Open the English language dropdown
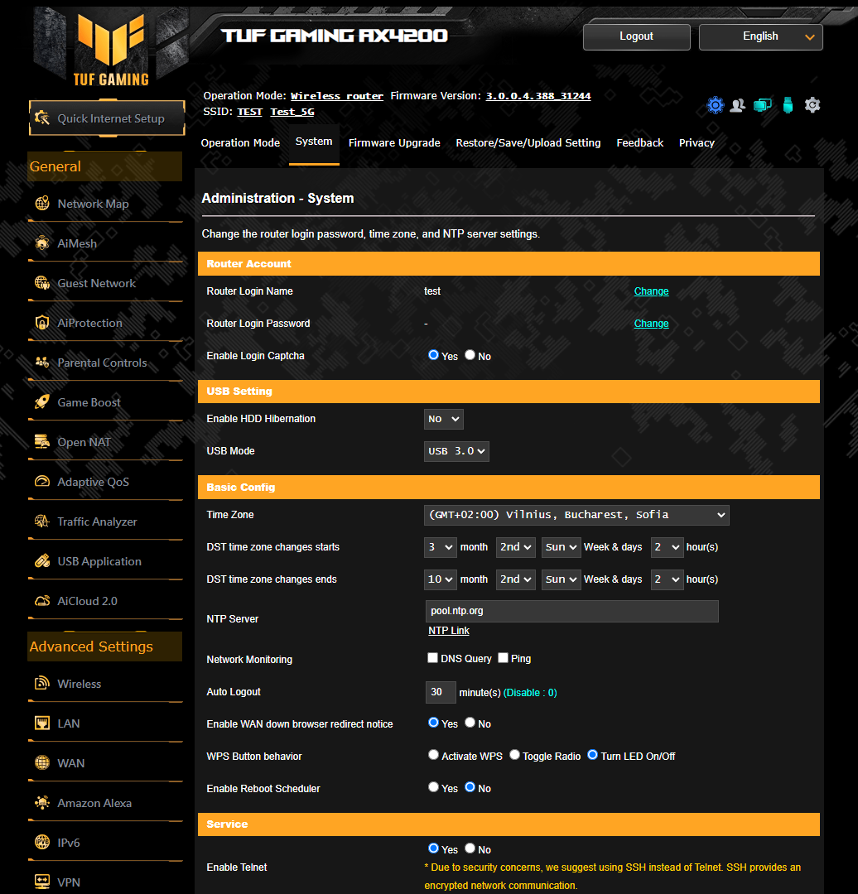The image size is (858, 894). 760,36
